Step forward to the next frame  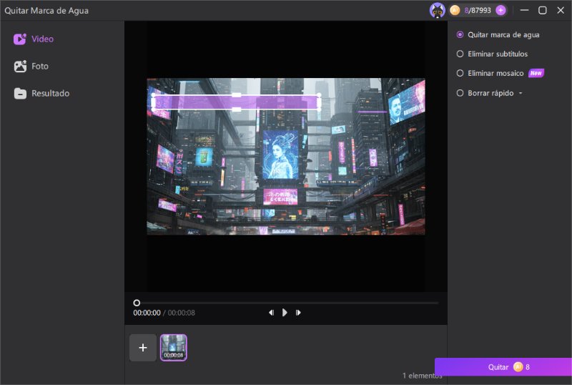click(298, 313)
